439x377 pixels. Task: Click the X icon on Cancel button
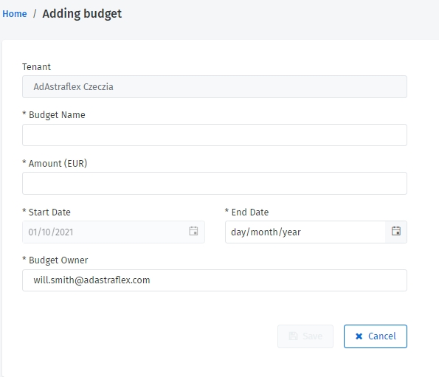[x=359, y=336]
